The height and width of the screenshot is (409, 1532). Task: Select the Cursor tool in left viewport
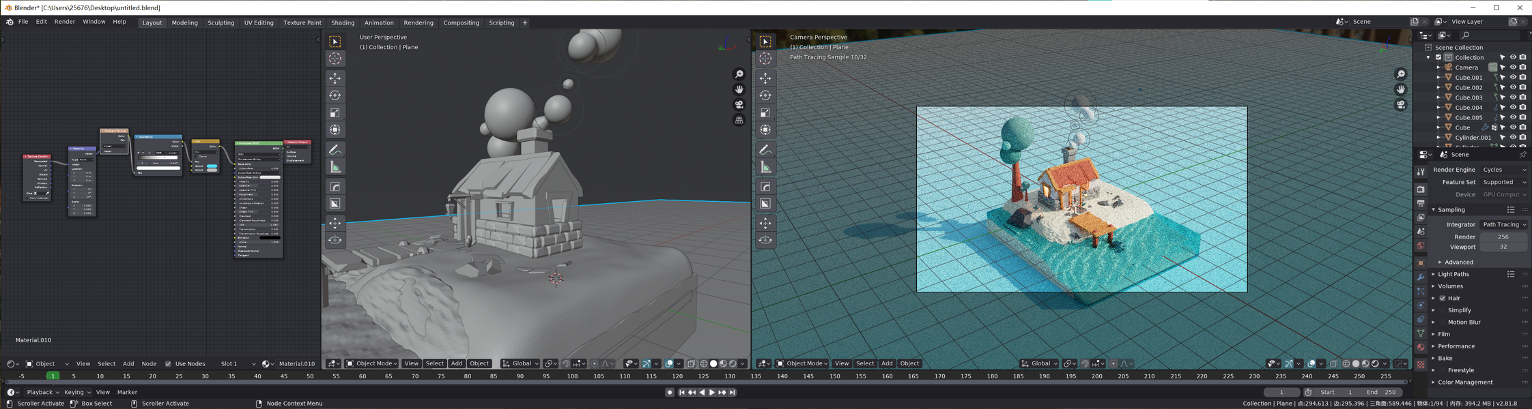[335, 59]
